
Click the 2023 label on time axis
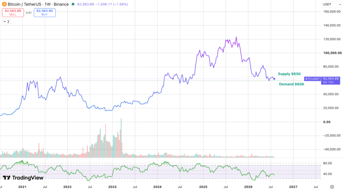pos(113,187)
